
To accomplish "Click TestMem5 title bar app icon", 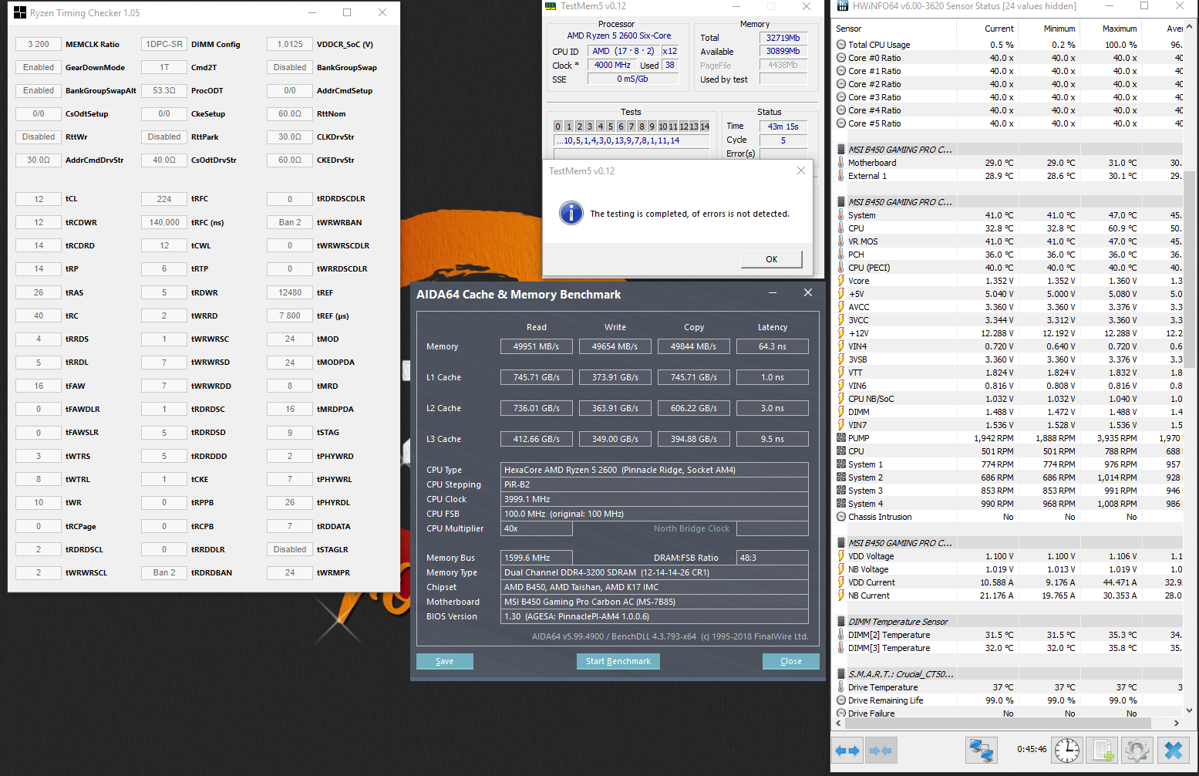I will point(551,5).
